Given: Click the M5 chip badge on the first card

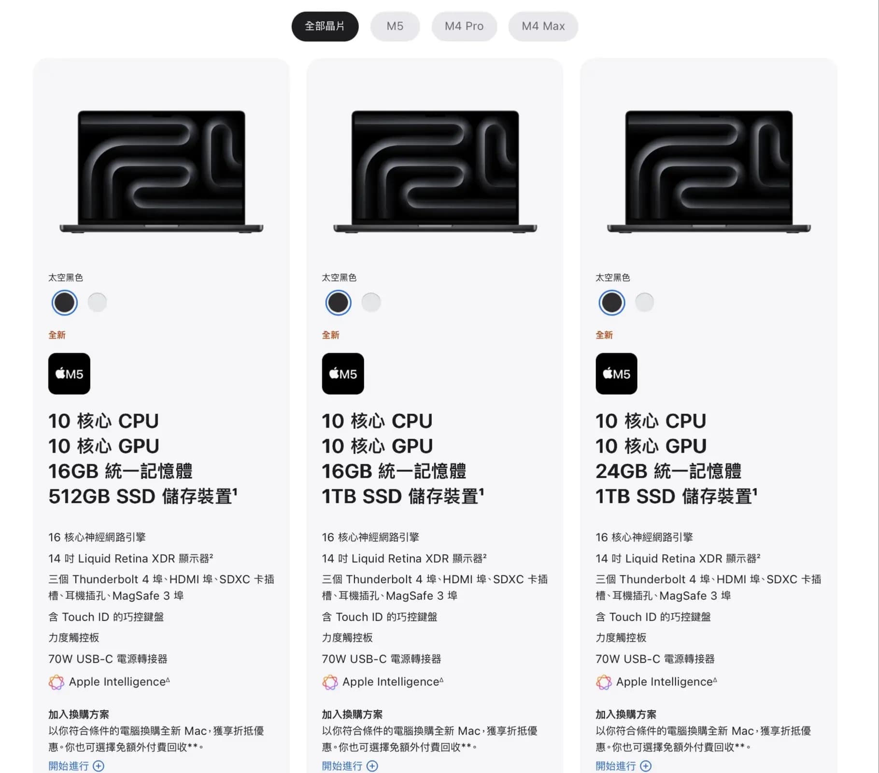Looking at the screenshot, I should click(69, 374).
